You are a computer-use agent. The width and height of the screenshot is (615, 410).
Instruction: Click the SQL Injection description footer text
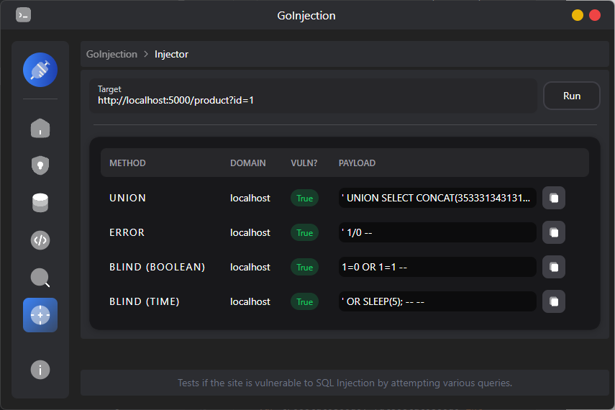click(x=345, y=383)
